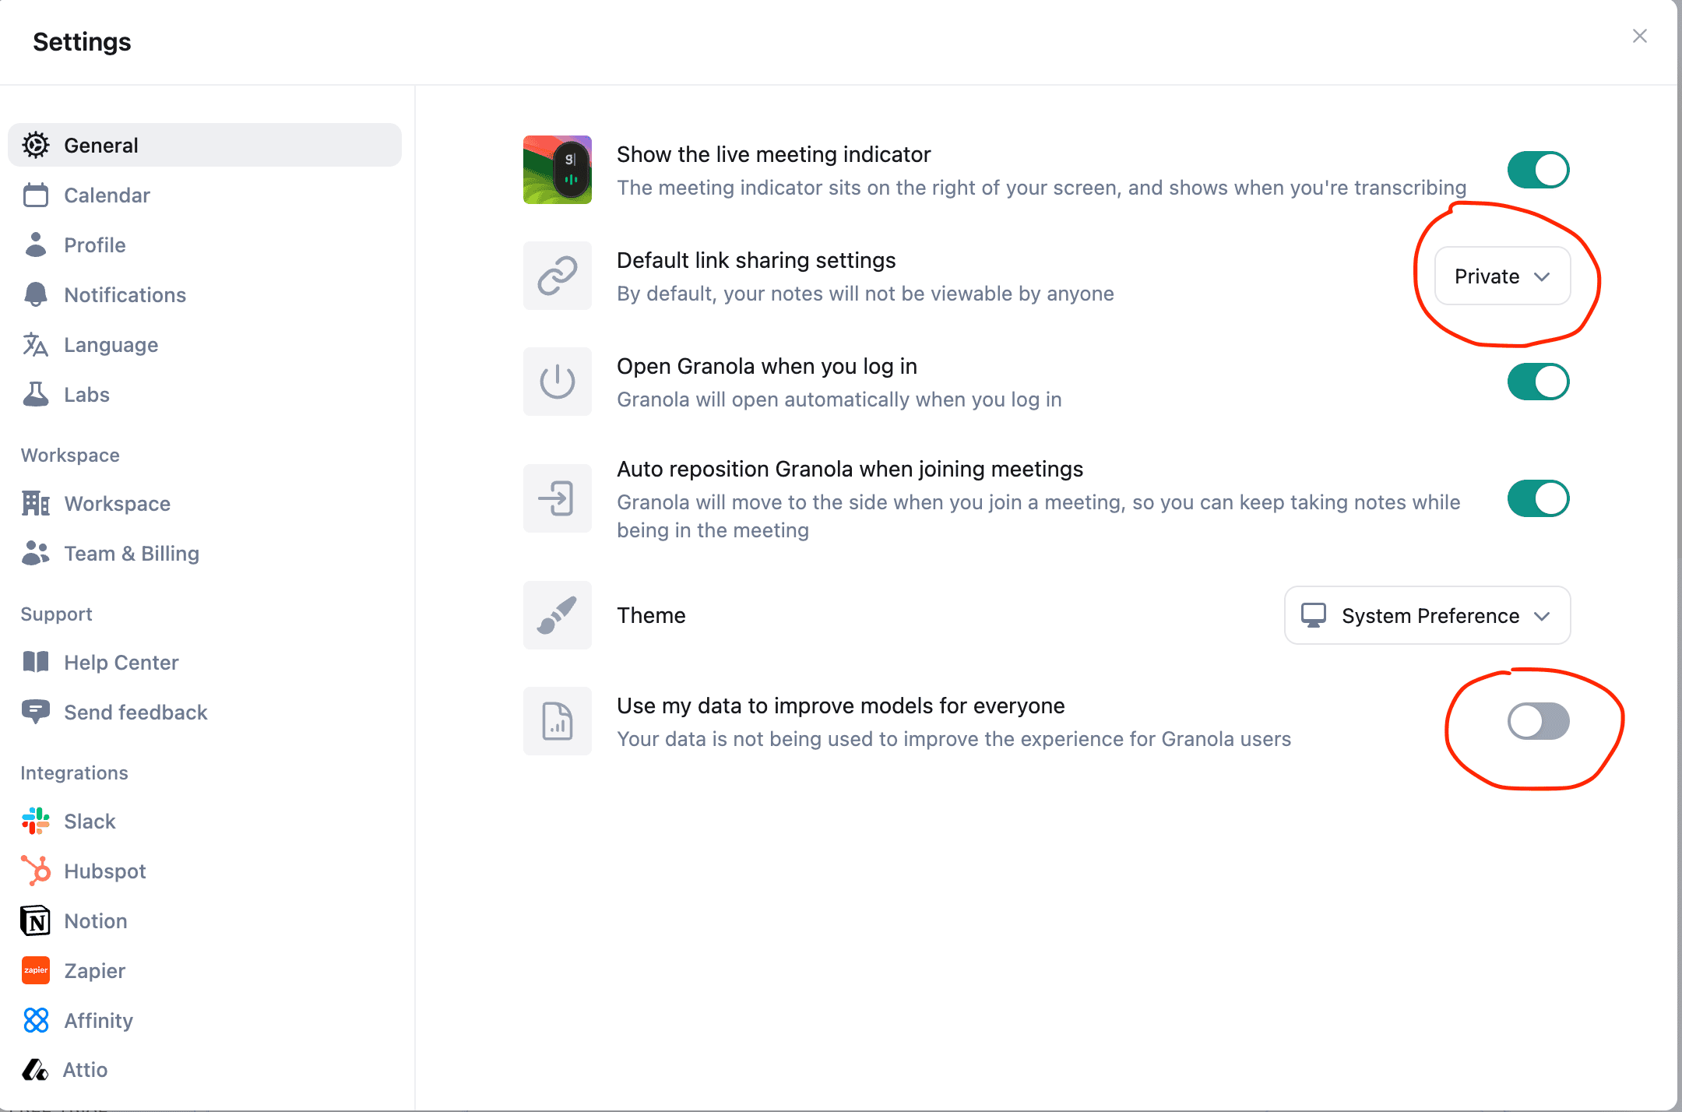Open the Notifications settings section
The height and width of the screenshot is (1112, 1682).
[x=125, y=294]
